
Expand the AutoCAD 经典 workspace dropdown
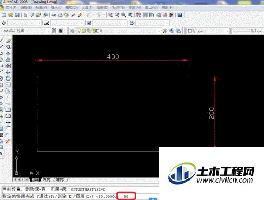pos(49,31)
